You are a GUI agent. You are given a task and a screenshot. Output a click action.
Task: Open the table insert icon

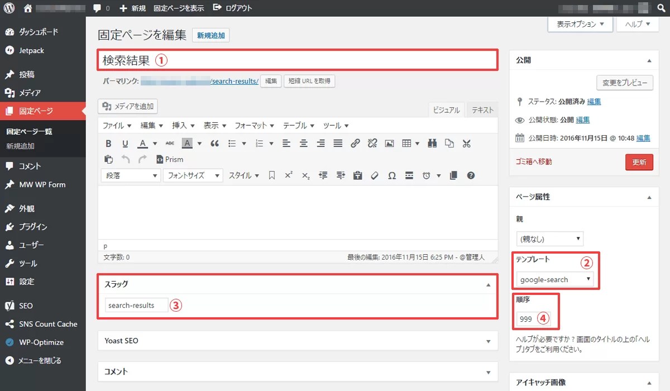(406, 144)
